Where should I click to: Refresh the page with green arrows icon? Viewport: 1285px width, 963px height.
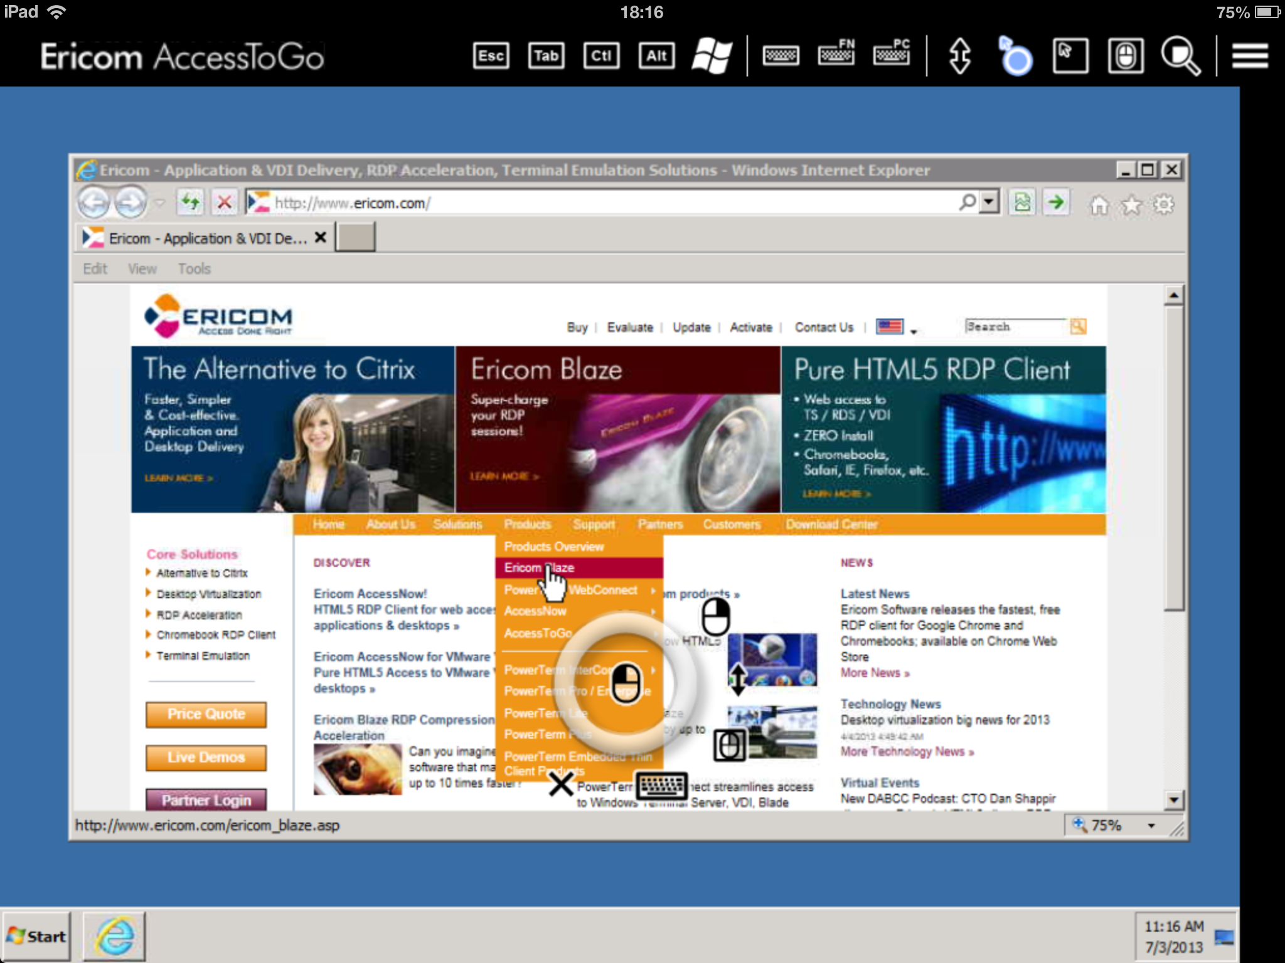pyautogui.click(x=190, y=203)
